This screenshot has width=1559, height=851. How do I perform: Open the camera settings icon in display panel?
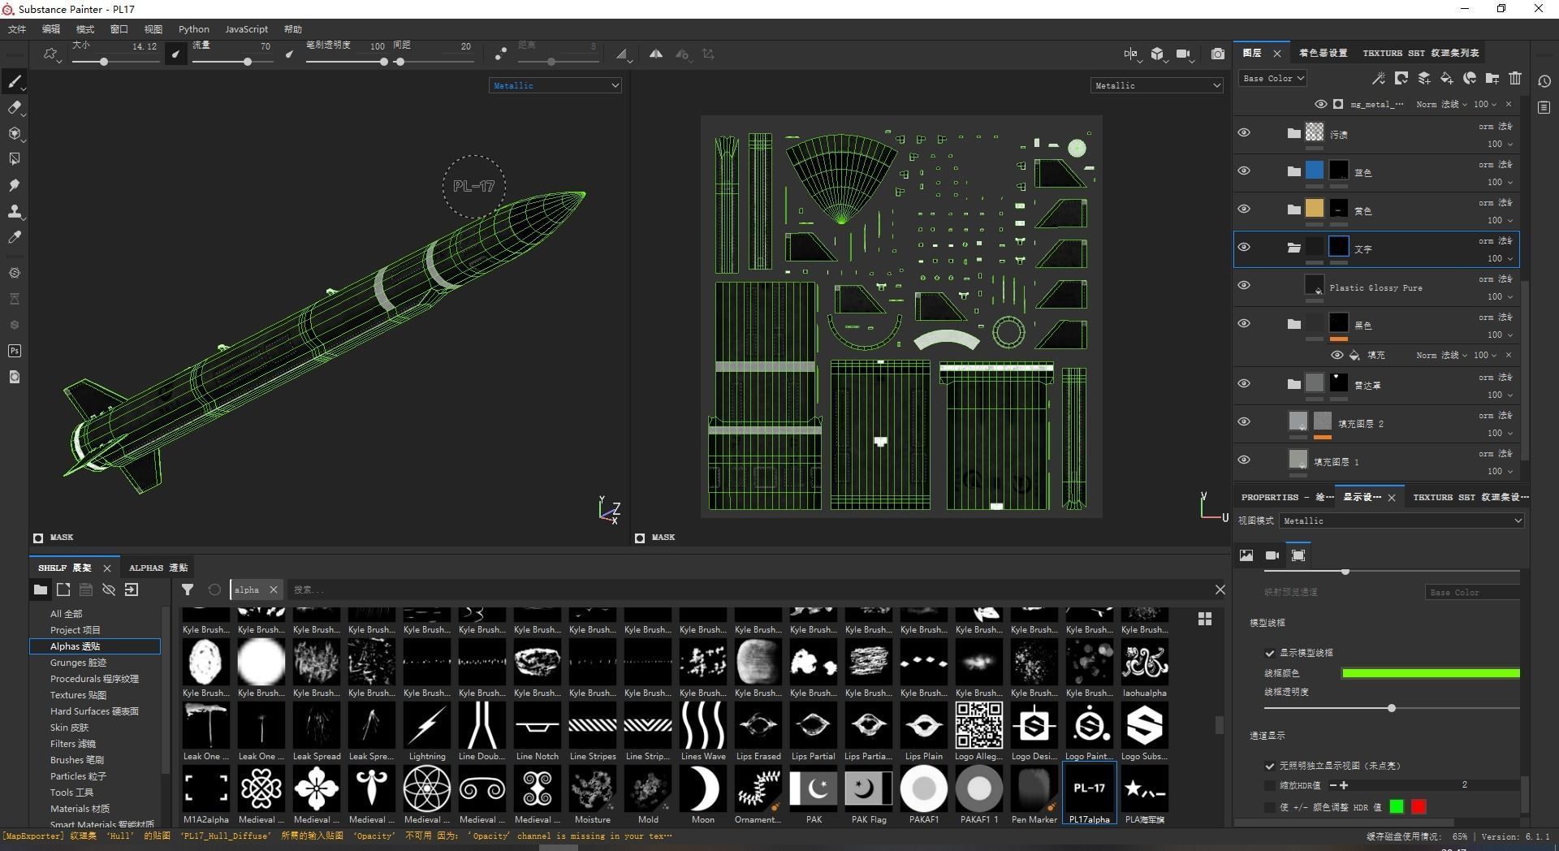pos(1272,555)
